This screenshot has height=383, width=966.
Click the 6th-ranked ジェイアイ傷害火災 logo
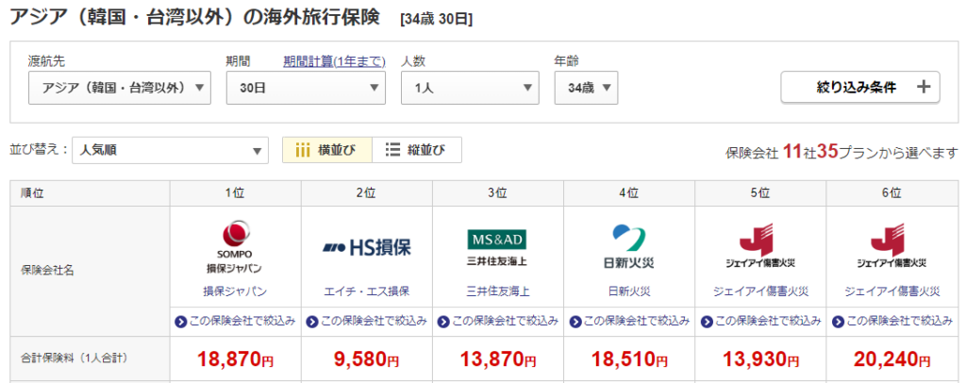click(x=891, y=247)
